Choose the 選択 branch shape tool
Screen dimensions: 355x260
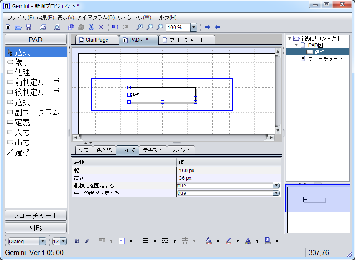tap(36, 102)
